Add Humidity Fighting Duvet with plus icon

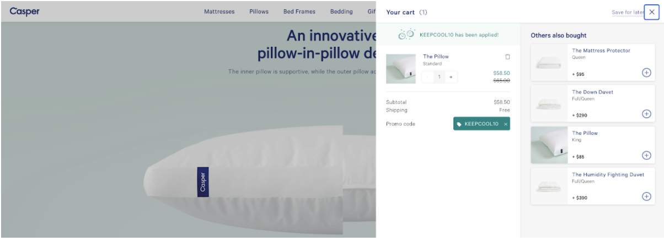point(646,196)
